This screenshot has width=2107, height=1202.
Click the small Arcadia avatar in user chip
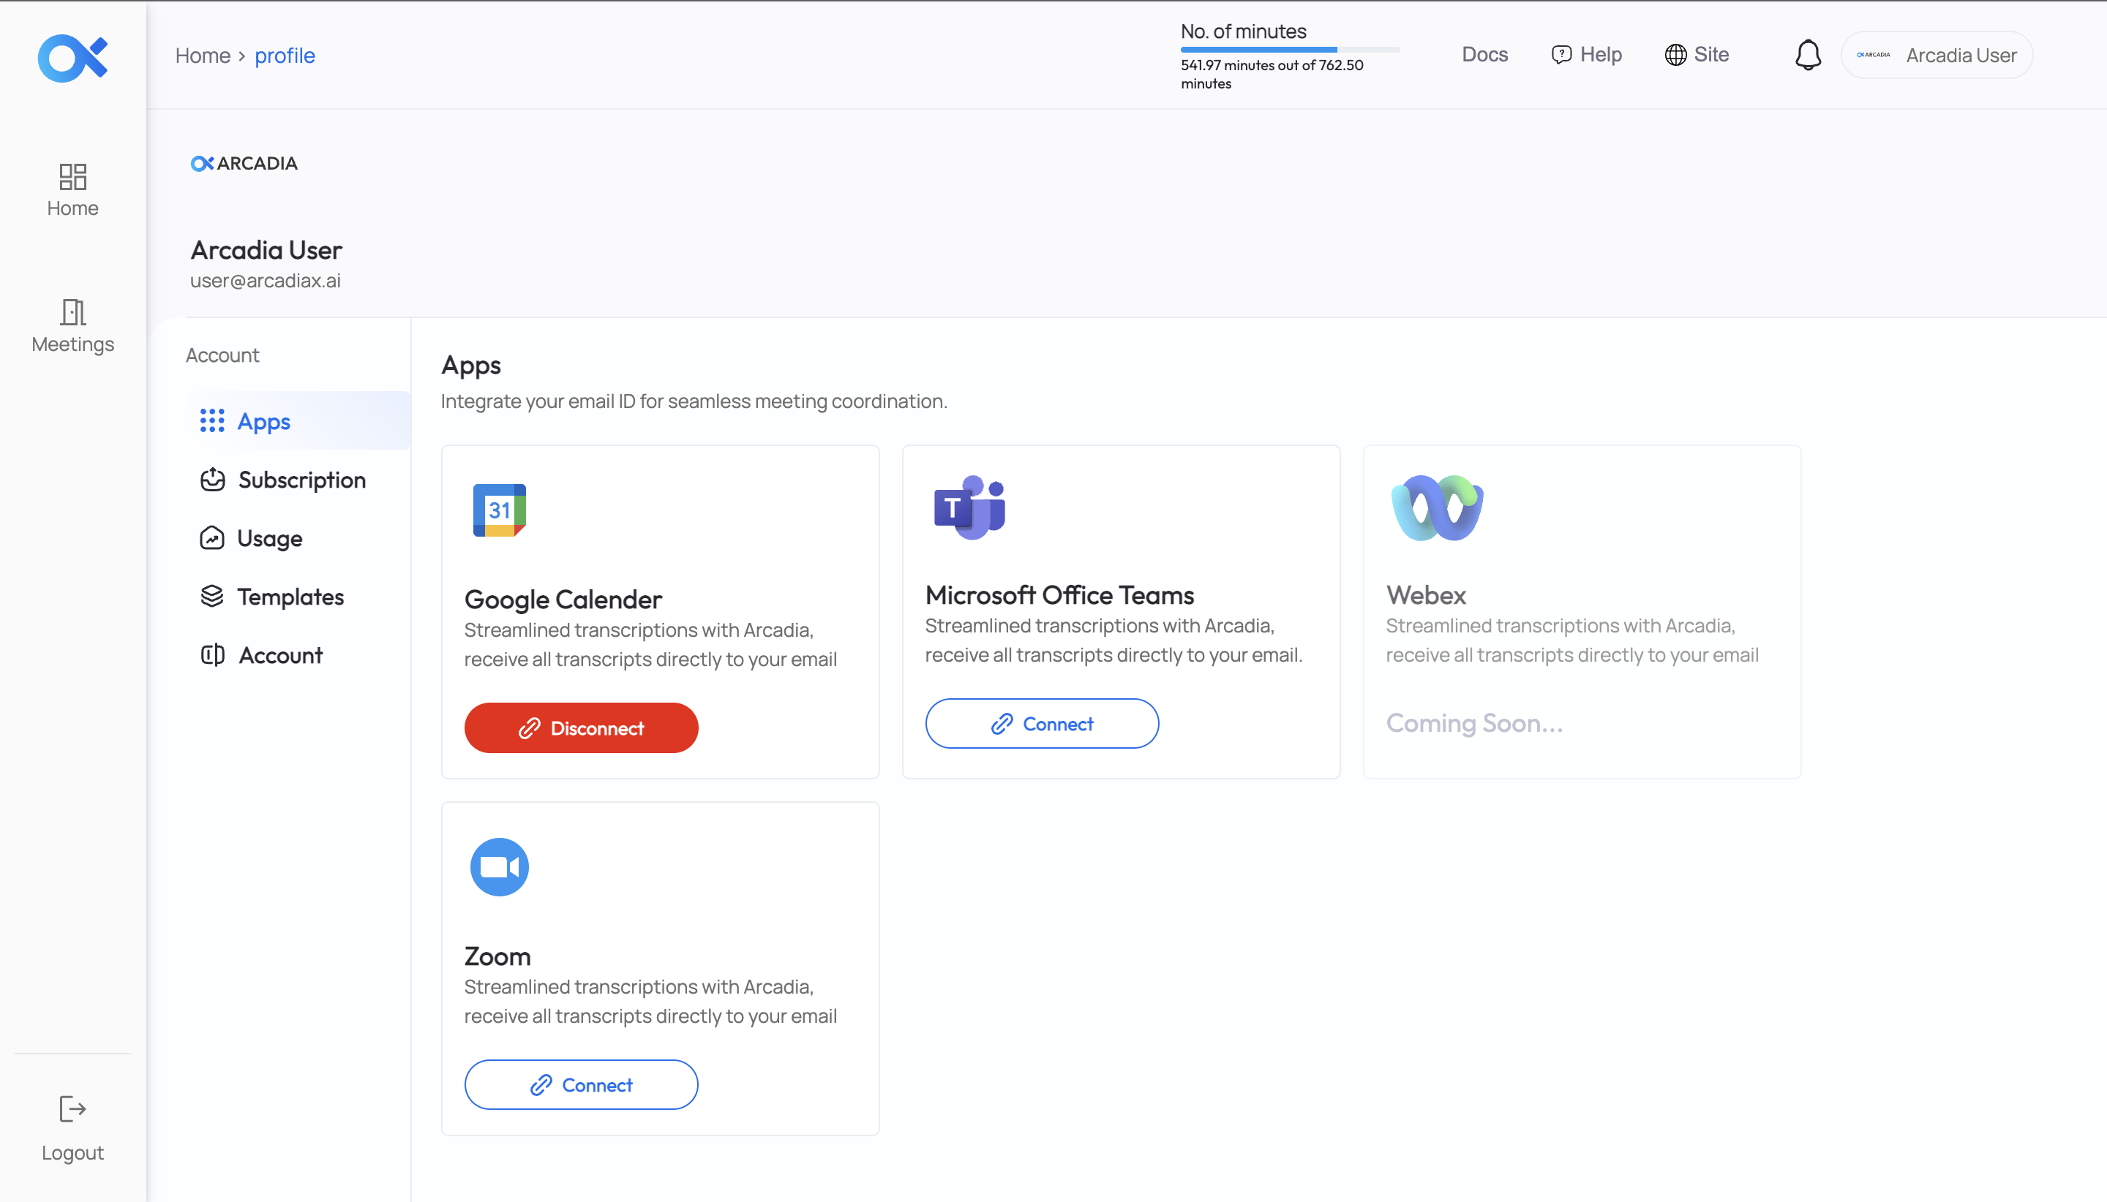[1874, 55]
